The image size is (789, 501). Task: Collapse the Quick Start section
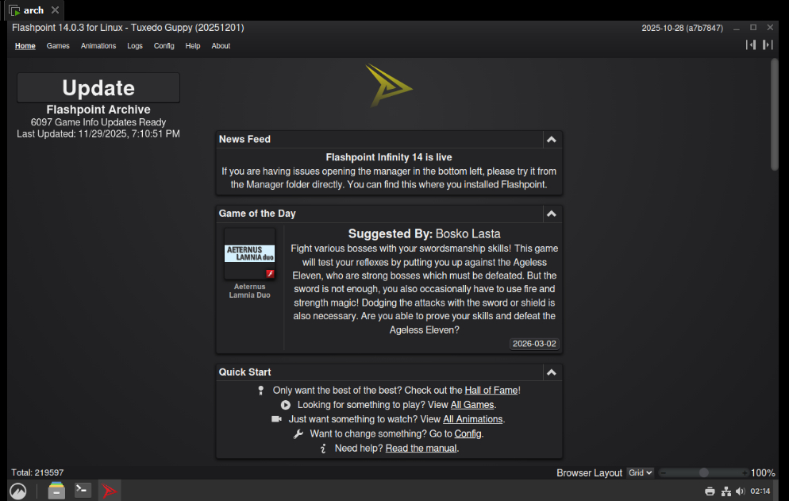coord(551,372)
